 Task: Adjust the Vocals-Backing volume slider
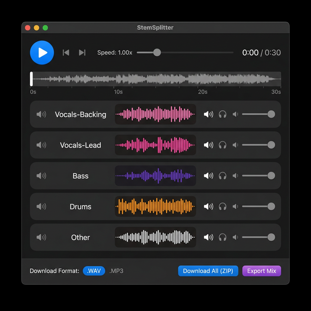[259, 114]
